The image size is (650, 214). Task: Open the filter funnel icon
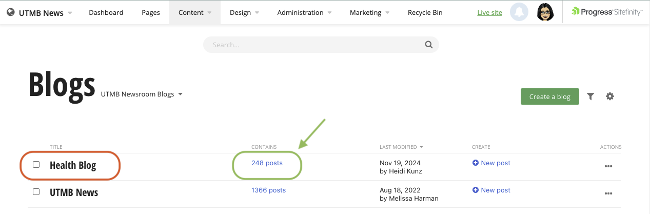tap(590, 96)
